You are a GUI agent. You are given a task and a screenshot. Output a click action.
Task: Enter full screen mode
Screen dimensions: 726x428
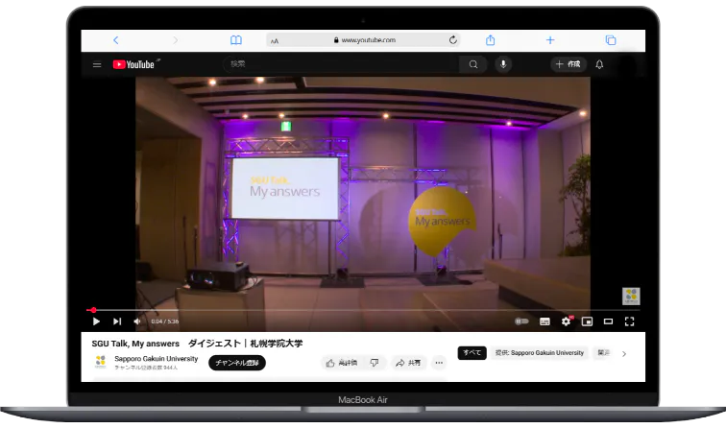pyautogui.click(x=629, y=321)
